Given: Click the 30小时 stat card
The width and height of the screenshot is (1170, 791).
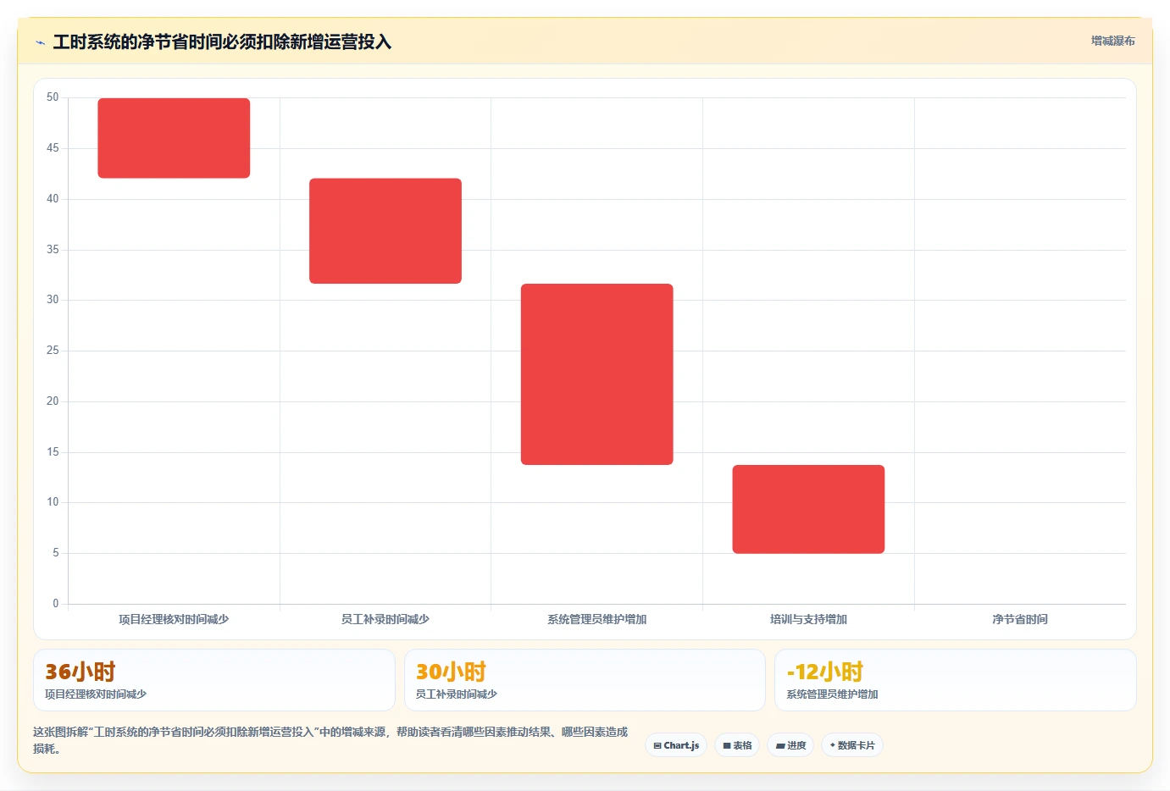Looking at the screenshot, I should (x=585, y=680).
